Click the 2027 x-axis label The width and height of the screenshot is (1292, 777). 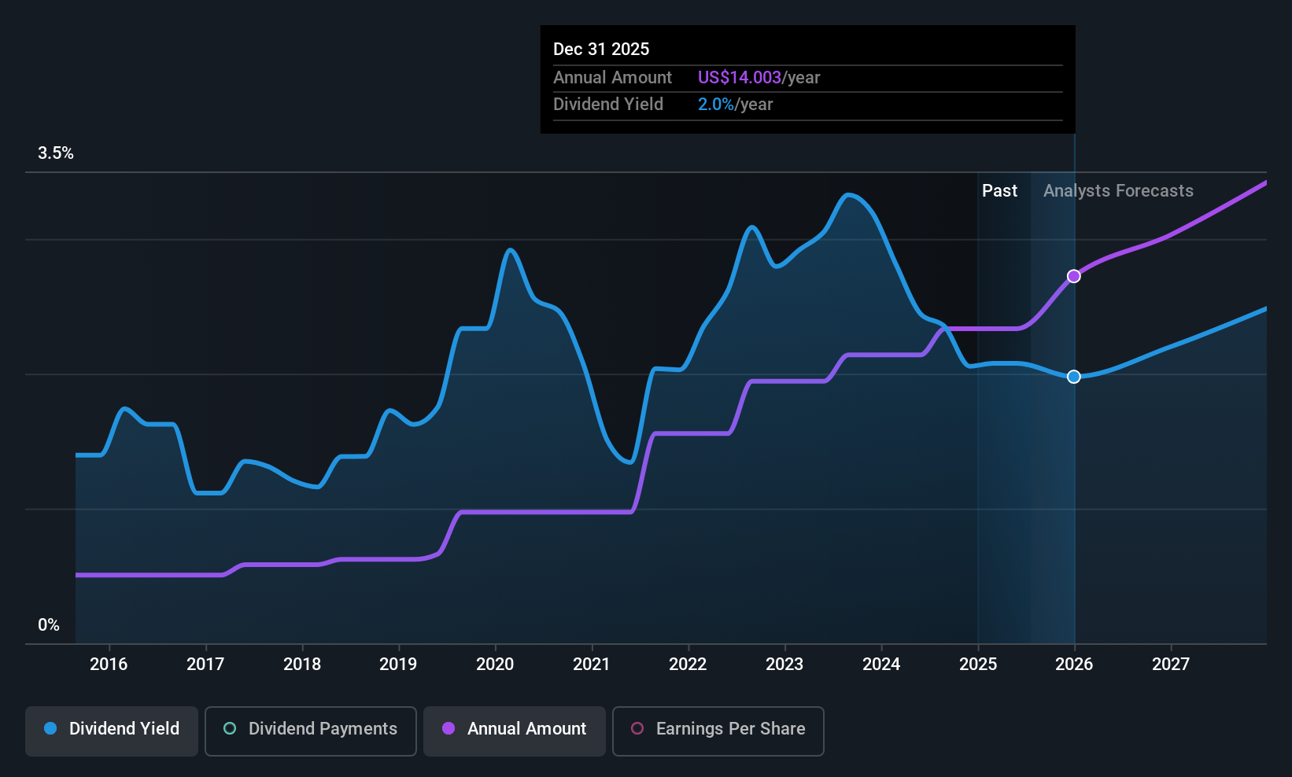click(1171, 665)
